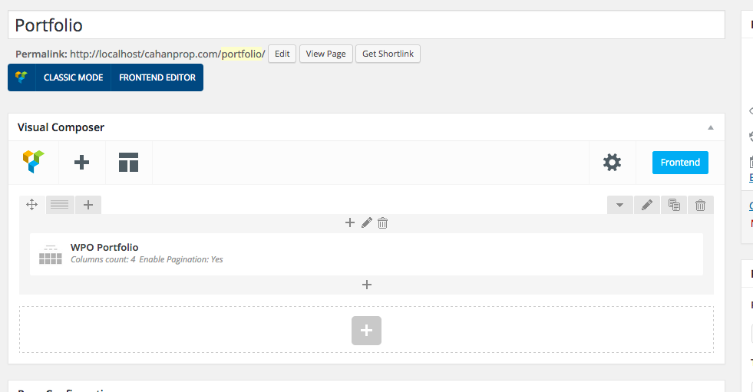Image resolution: width=753 pixels, height=392 pixels.
Task: Click the WPO Portfolio element title
Action: [104, 247]
